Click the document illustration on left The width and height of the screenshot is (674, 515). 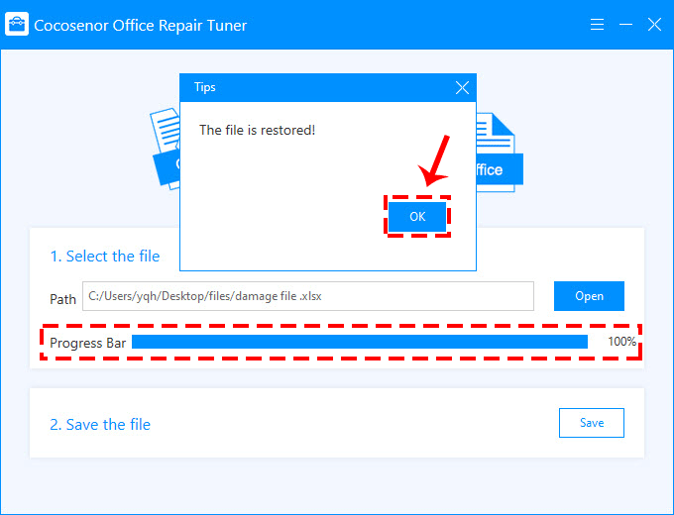(x=166, y=149)
